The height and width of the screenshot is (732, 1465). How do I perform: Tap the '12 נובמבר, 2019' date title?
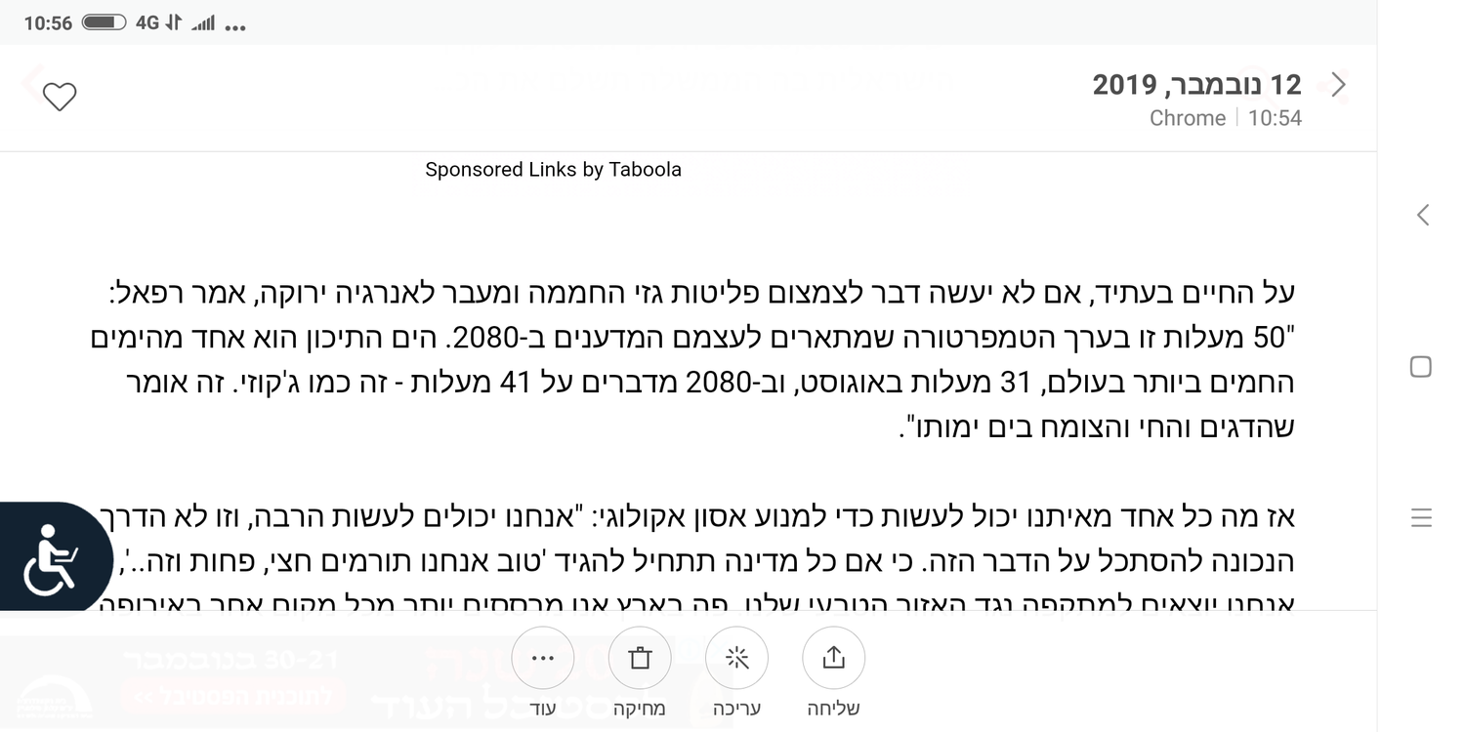click(x=1196, y=85)
